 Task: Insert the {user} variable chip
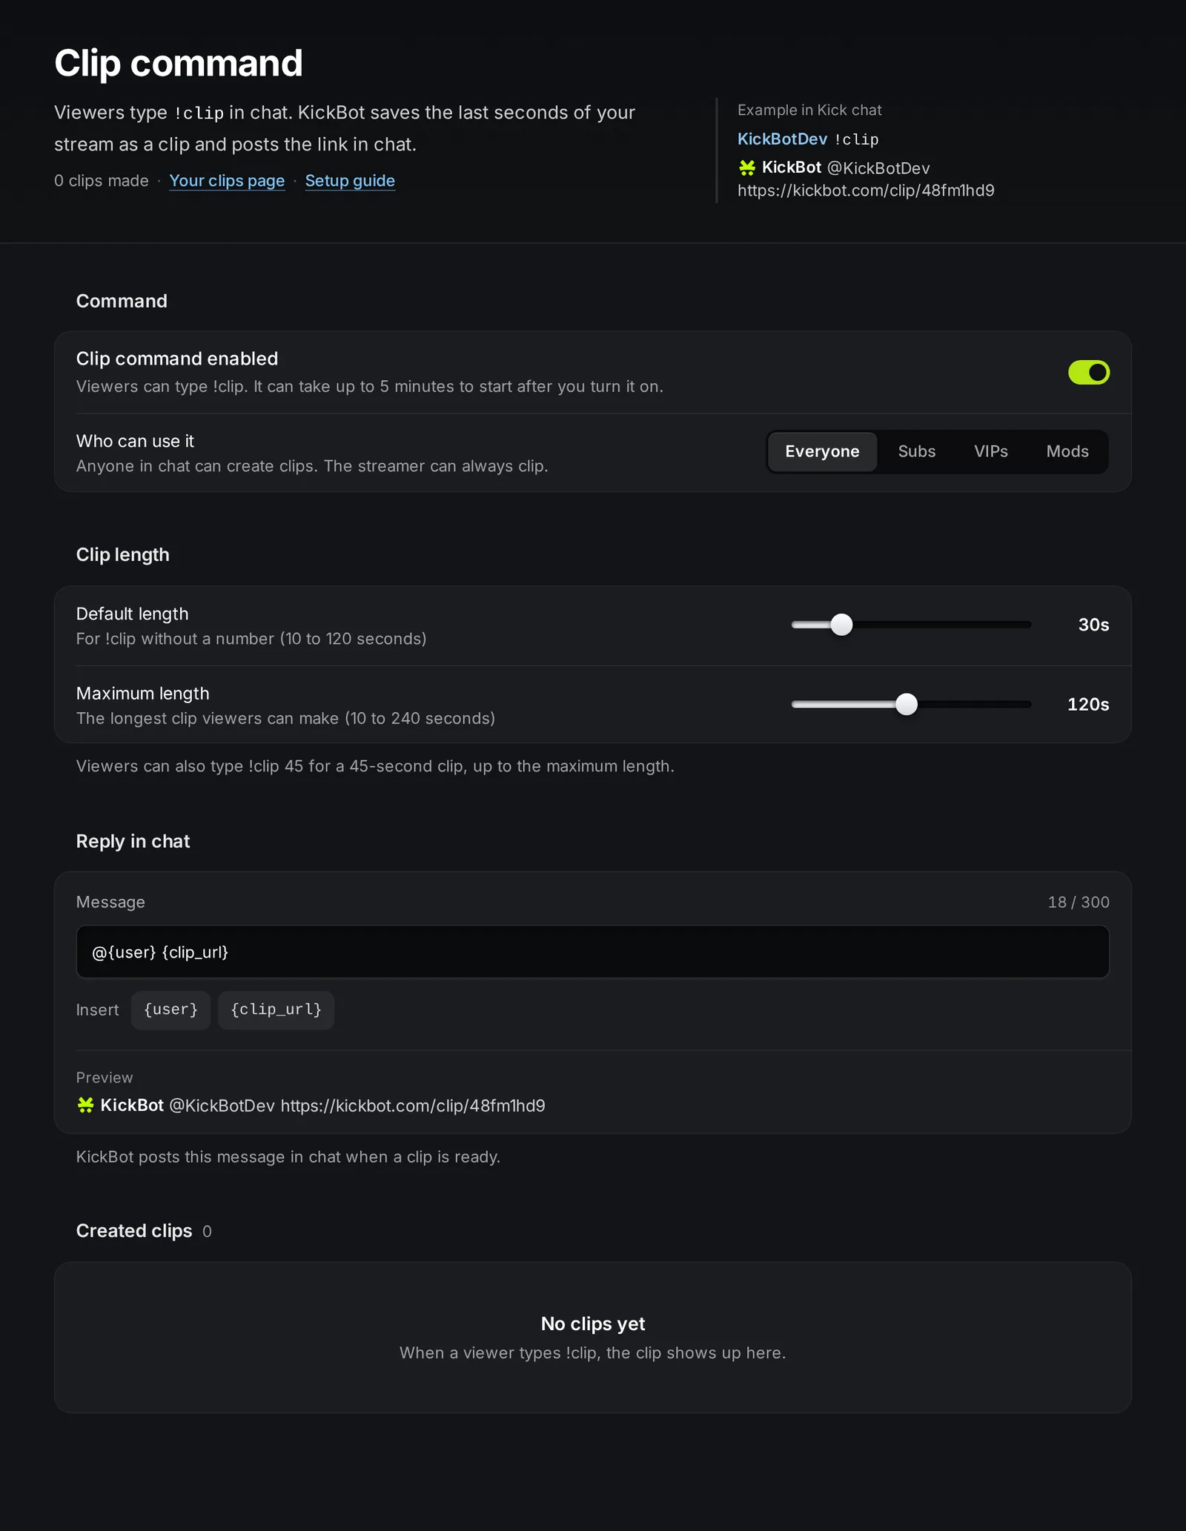point(170,1009)
